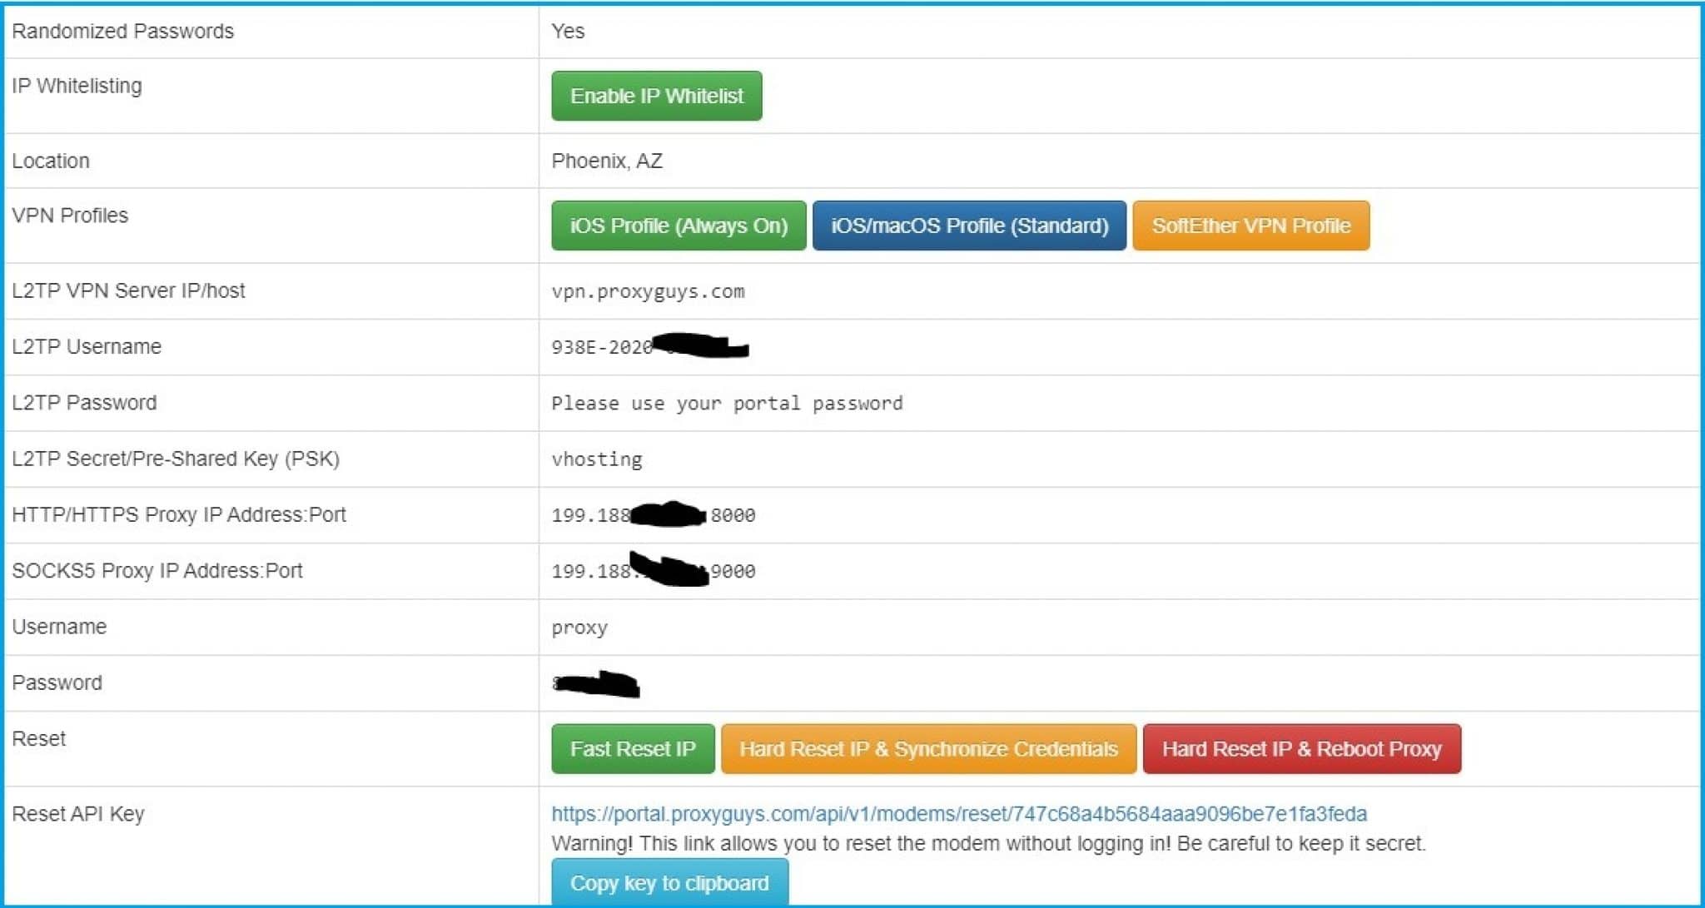Click 'Please use your portal password' text

tap(727, 404)
